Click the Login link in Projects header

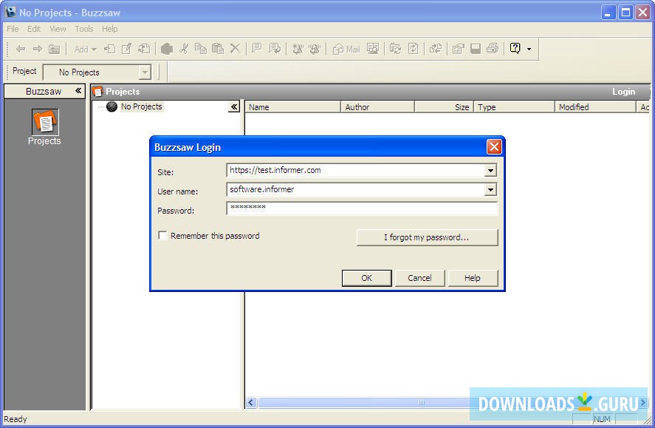point(623,92)
